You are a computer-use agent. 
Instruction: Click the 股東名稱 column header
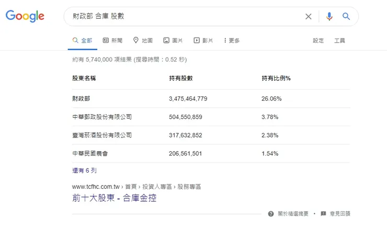[x=84, y=78]
